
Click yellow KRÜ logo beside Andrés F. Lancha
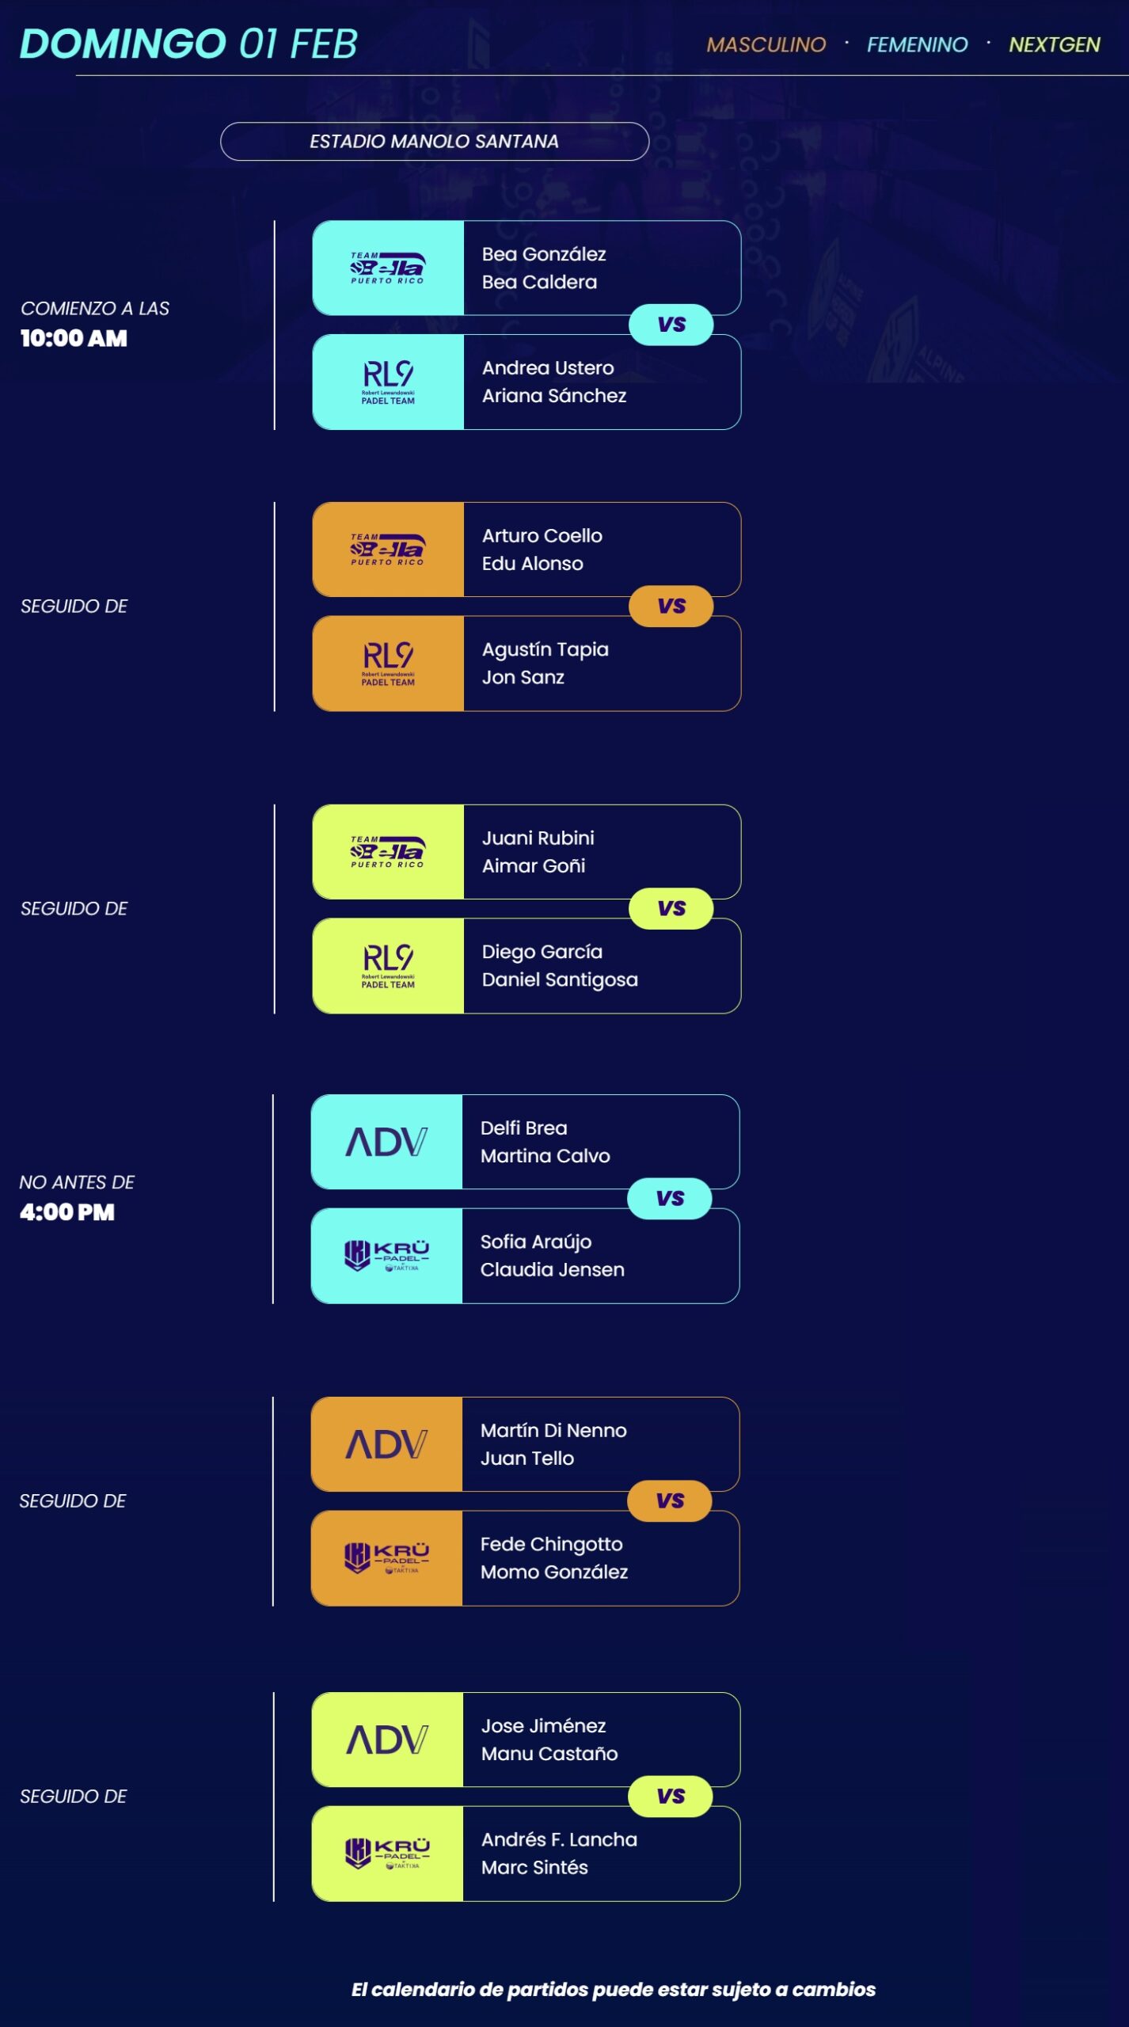click(x=386, y=1853)
